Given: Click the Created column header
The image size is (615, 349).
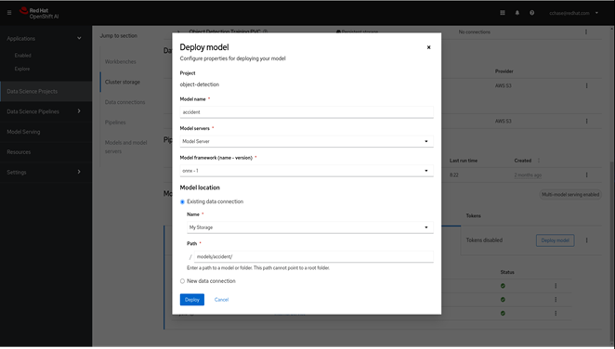Looking at the screenshot, I should [523, 161].
